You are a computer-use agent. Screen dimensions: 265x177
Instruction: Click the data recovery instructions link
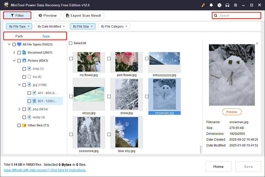point(45,170)
